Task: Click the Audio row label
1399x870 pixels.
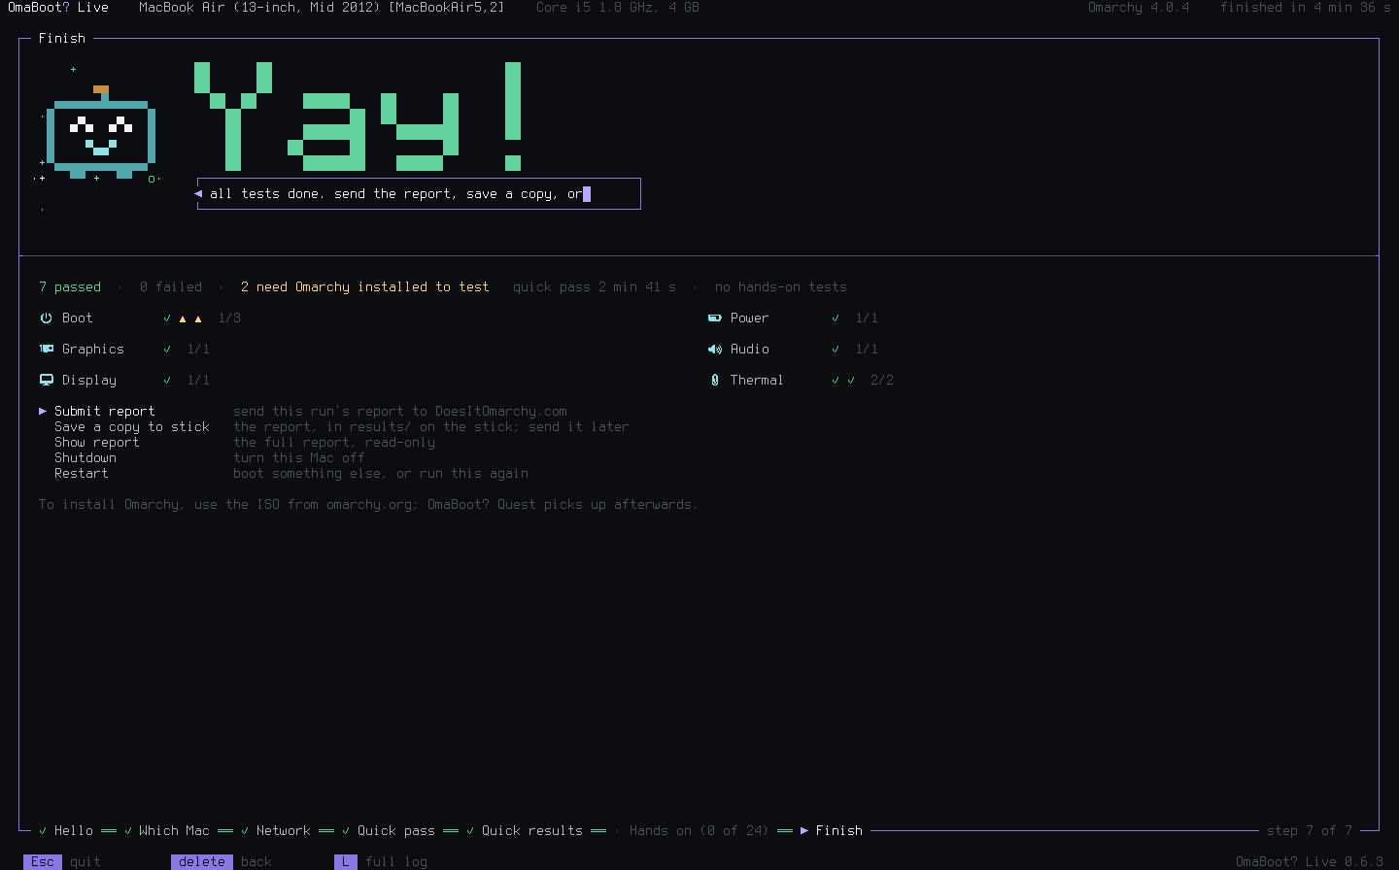Action: click(x=750, y=349)
